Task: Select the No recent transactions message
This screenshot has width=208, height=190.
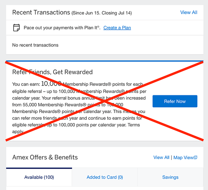Action: pyautogui.click(x=35, y=45)
